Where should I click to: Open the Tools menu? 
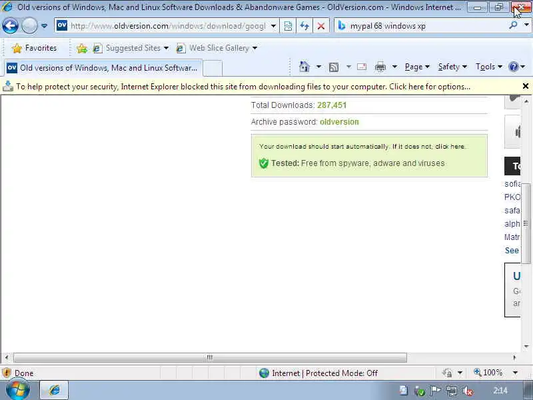tap(489, 67)
